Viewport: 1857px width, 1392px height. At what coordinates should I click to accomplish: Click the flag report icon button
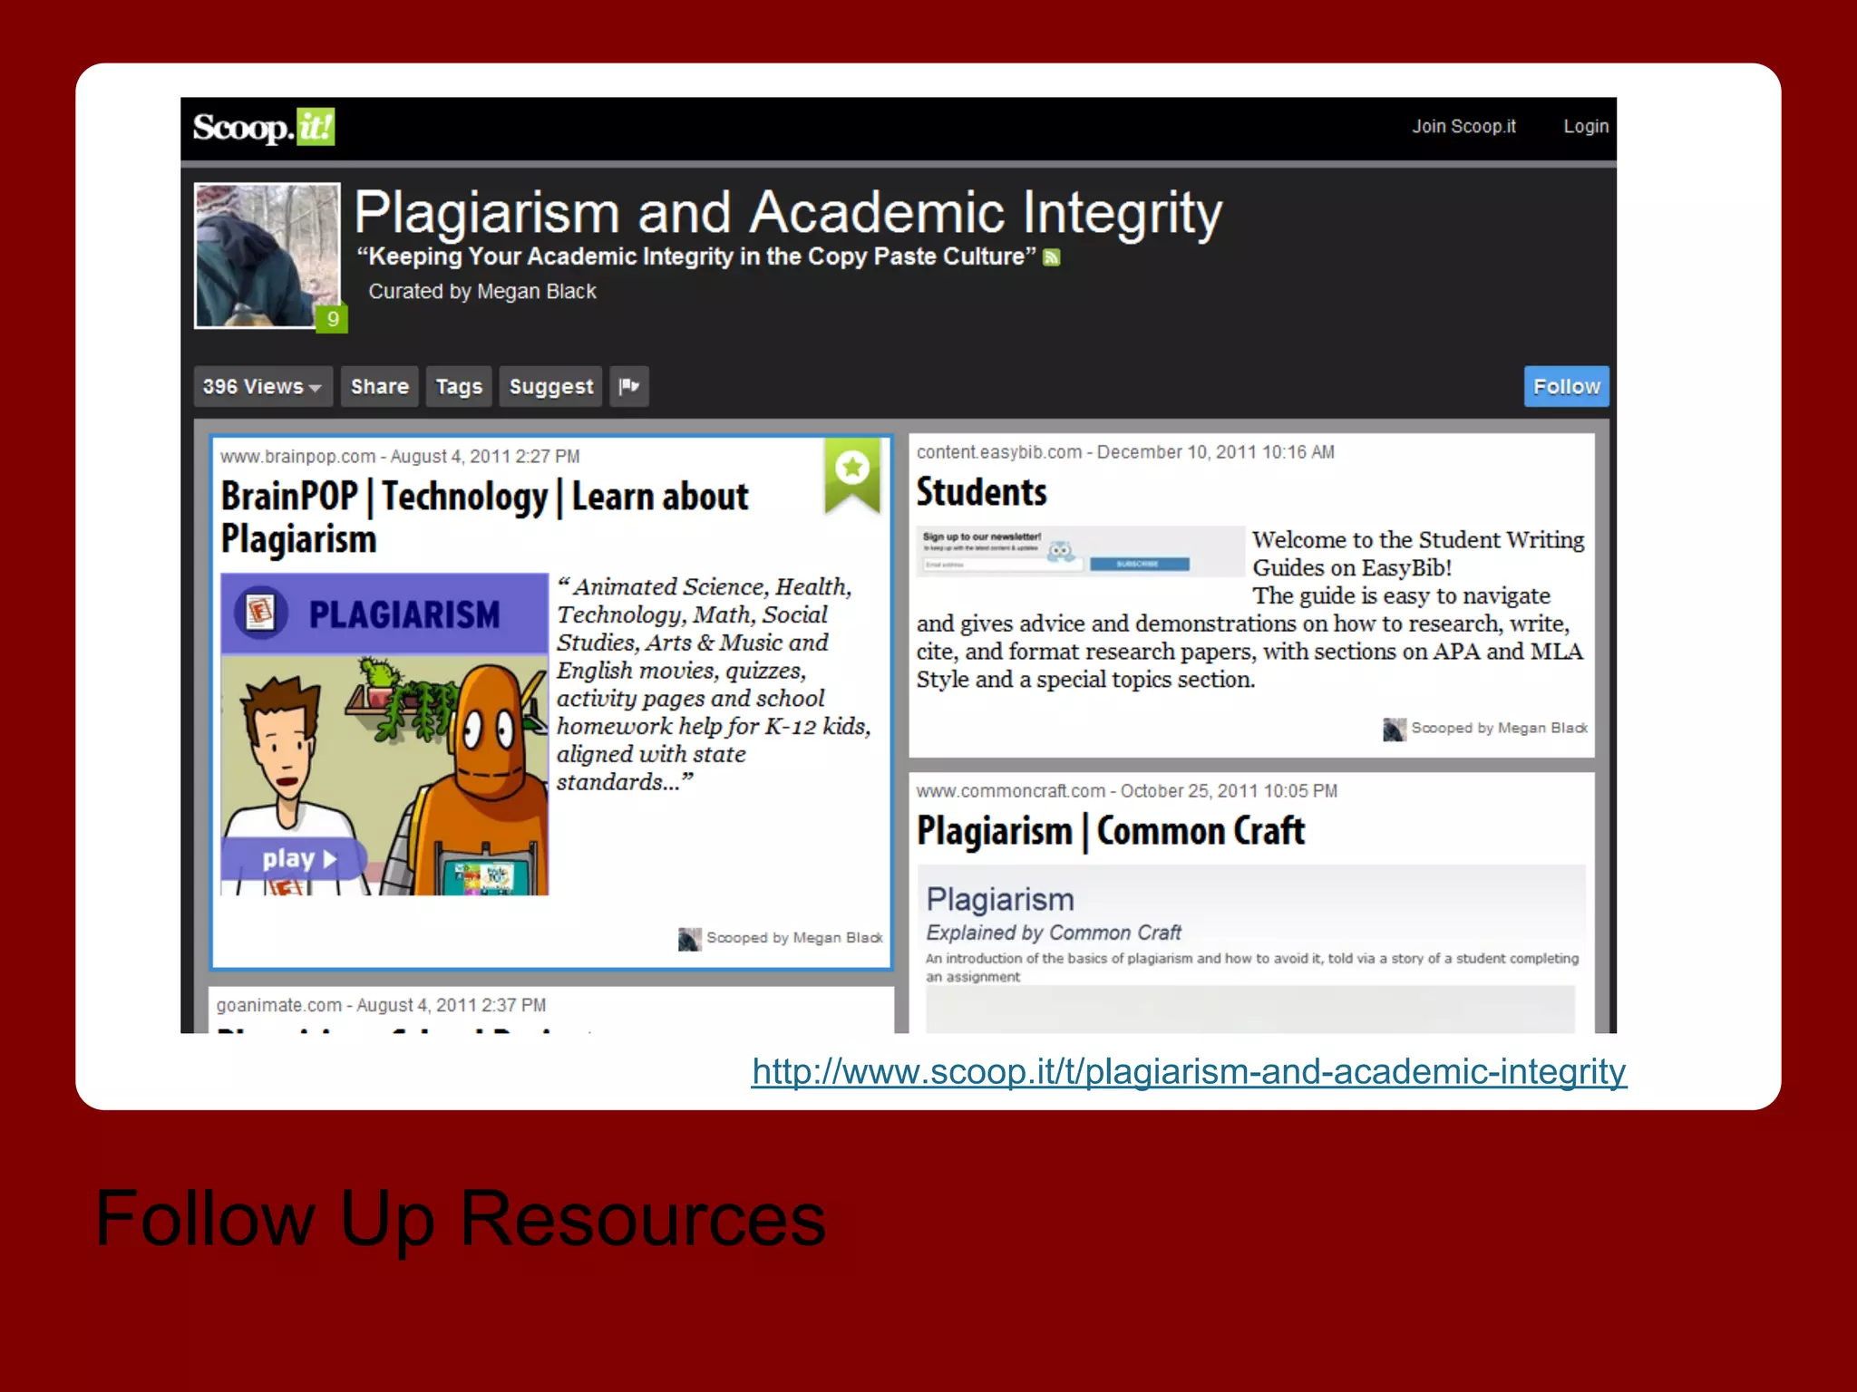629,387
